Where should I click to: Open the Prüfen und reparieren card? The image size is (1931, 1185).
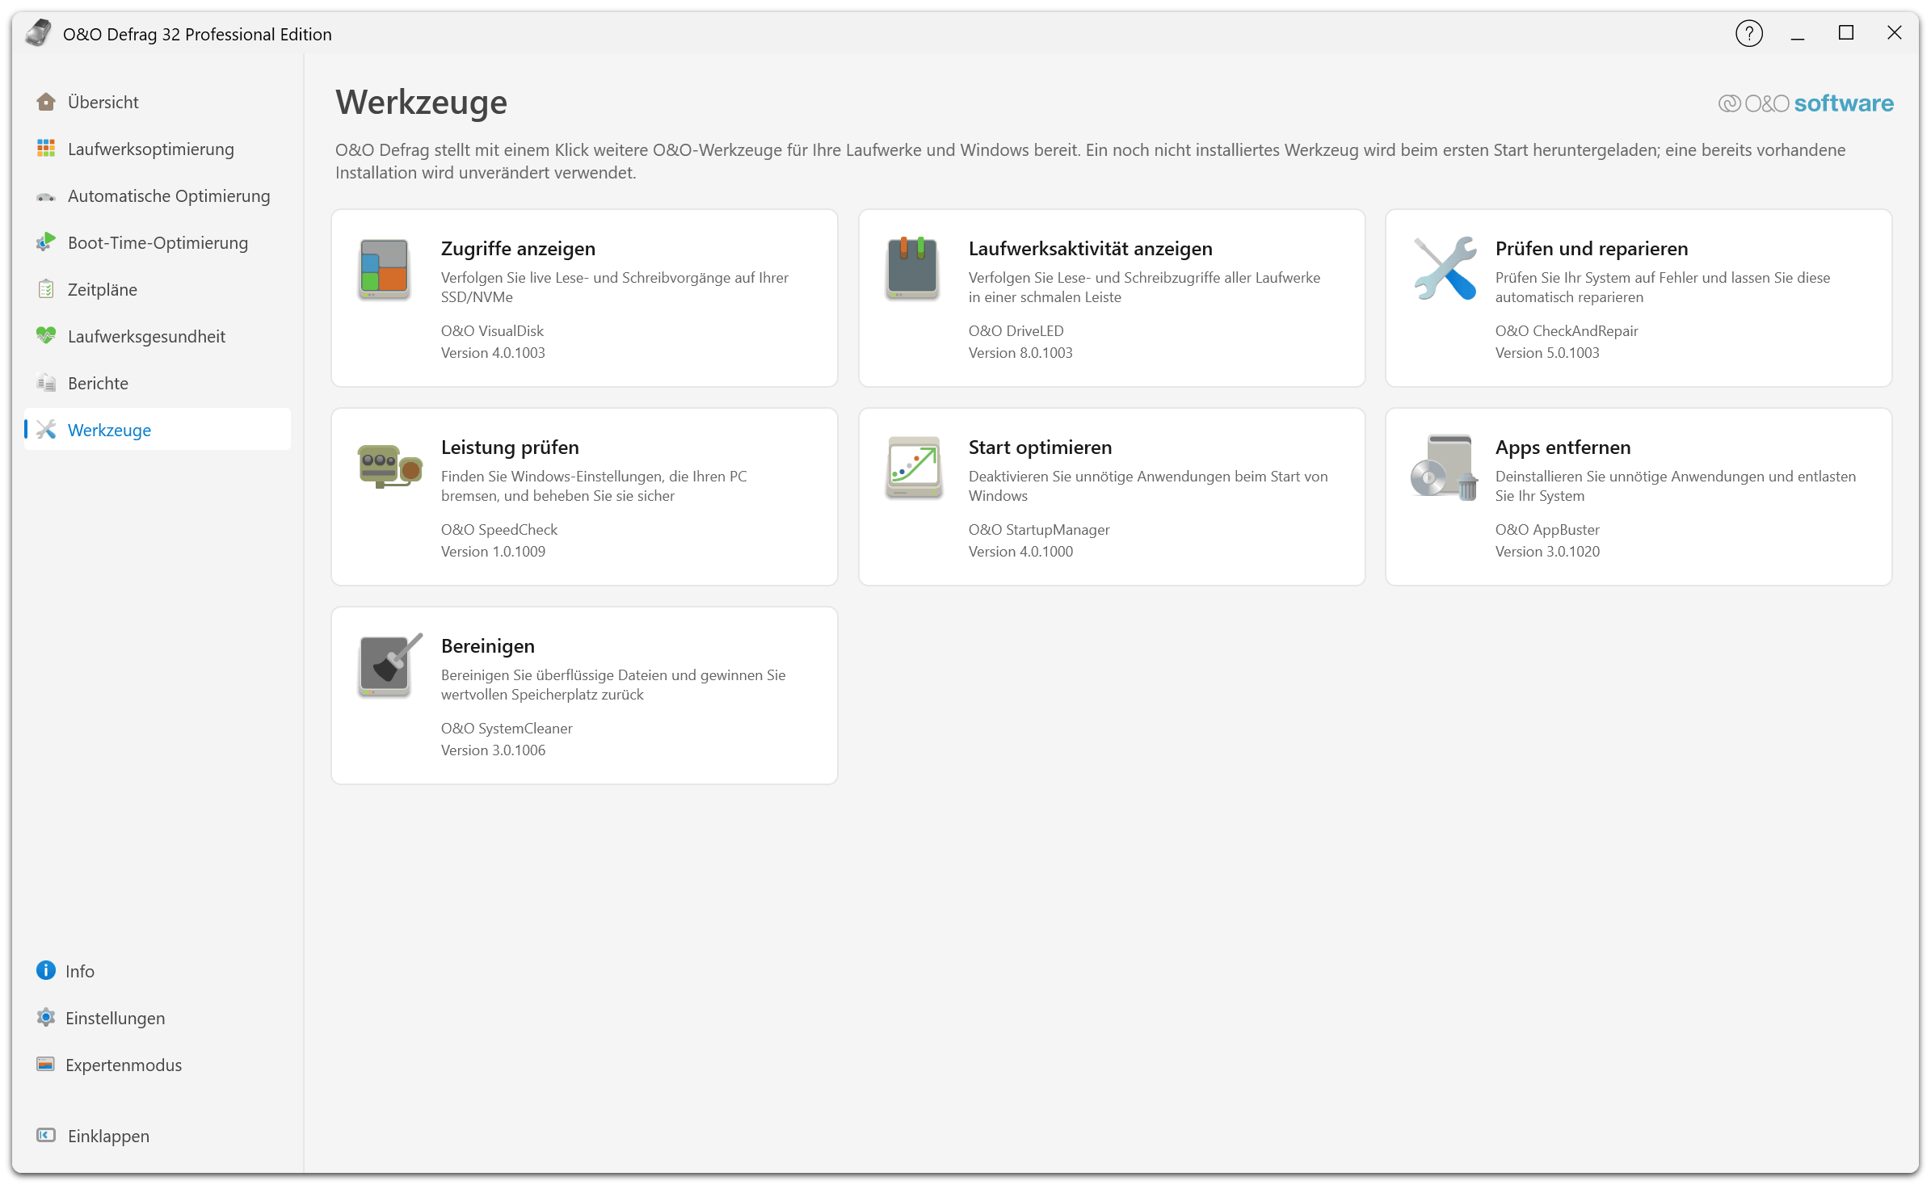[x=1639, y=298]
